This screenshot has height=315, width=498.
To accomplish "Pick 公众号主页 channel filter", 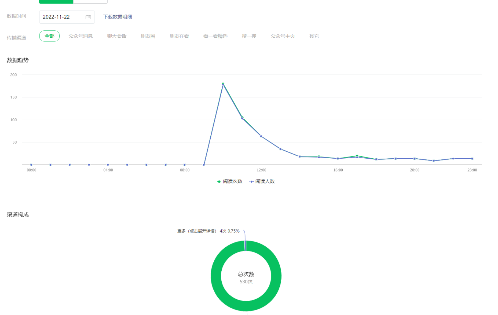I will click(283, 36).
